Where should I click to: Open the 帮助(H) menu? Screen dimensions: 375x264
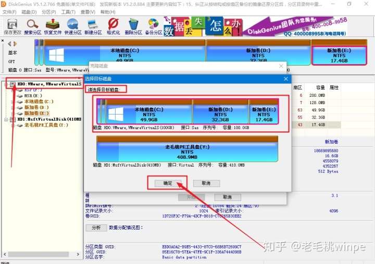(x=108, y=12)
